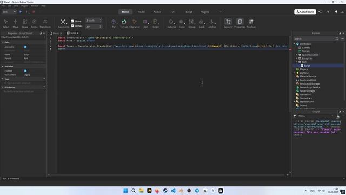Select the Script item under Part
The image size is (346, 195).
[307, 66]
